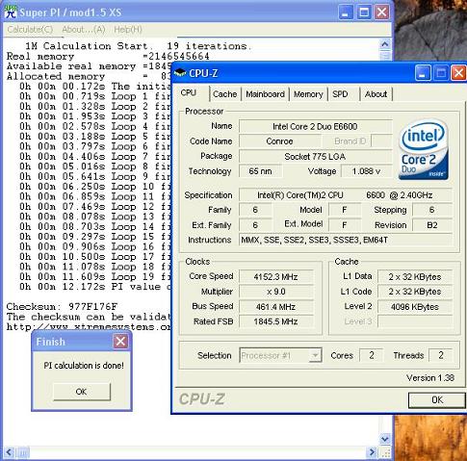Switch to the Memory tab in CPU-Z
Viewport: 467px width, 461px height.
click(x=308, y=94)
